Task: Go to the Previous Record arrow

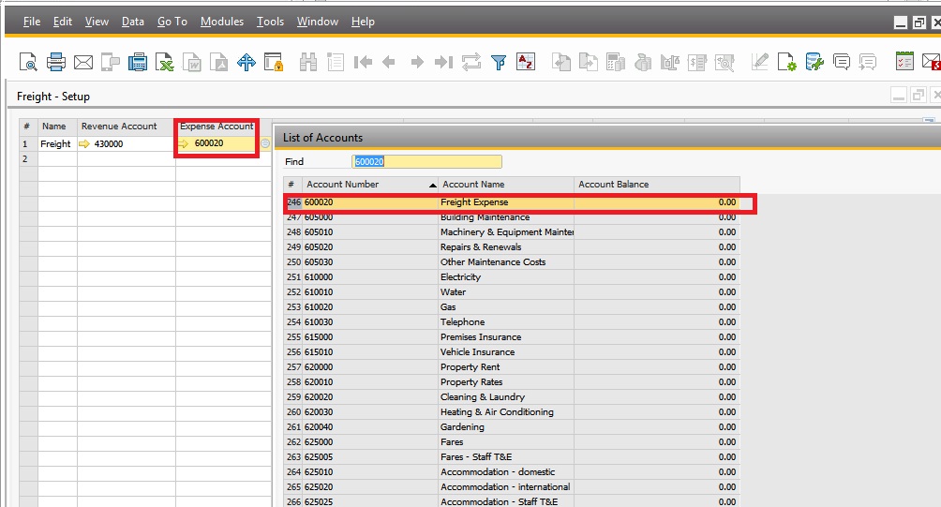Action: click(x=389, y=62)
